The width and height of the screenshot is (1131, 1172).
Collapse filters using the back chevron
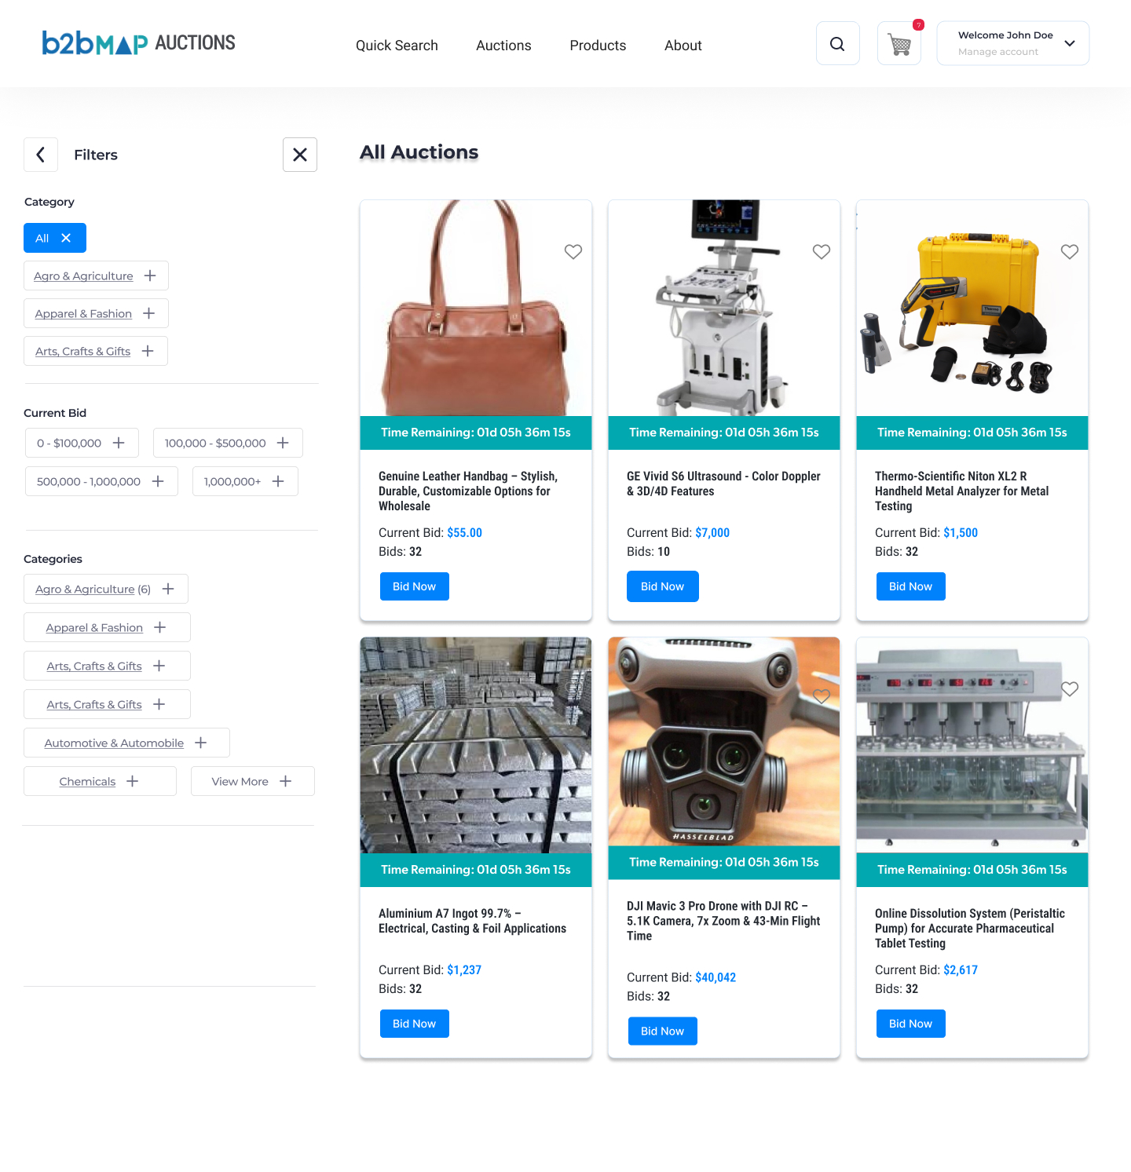[x=41, y=155]
